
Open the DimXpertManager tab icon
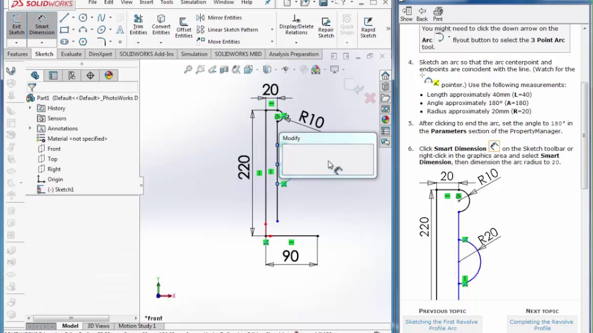[x=90, y=75]
